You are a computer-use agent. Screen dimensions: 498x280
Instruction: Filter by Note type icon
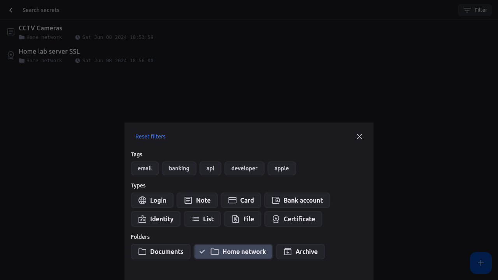click(x=188, y=200)
